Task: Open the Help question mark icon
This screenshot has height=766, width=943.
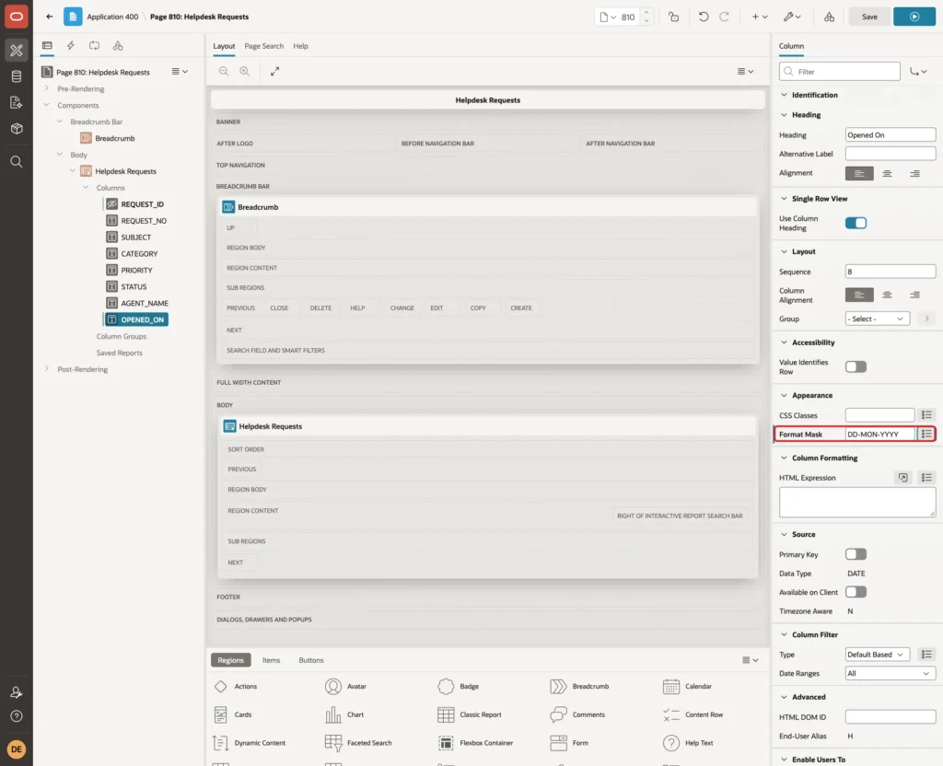Action: (17, 716)
